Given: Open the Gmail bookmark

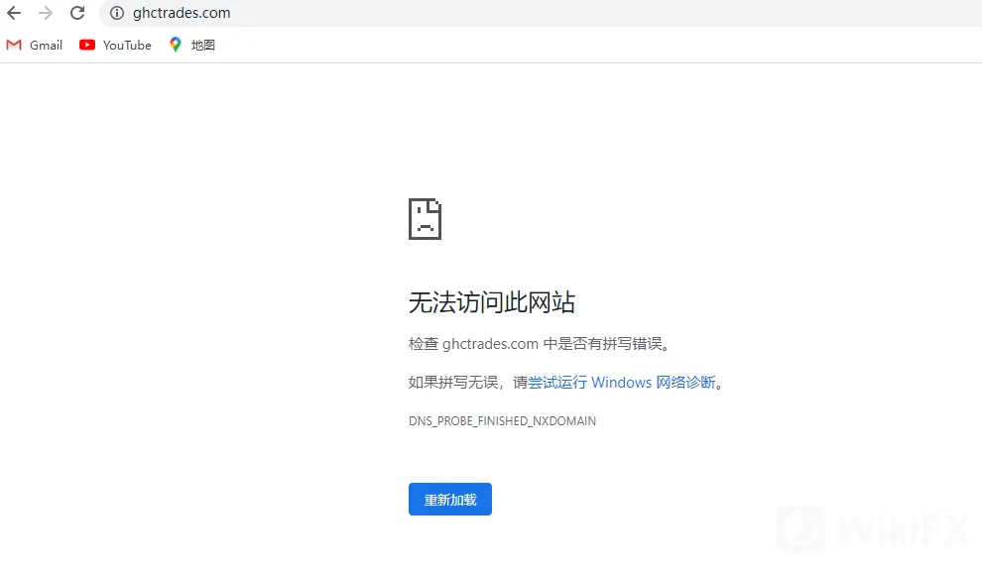Looking at the screenshot, I should tap(35, 45).
